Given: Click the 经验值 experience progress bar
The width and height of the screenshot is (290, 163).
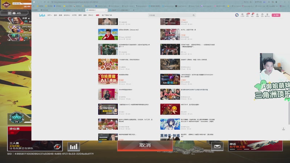Looking at the screenshot, I should pos(22,4).
